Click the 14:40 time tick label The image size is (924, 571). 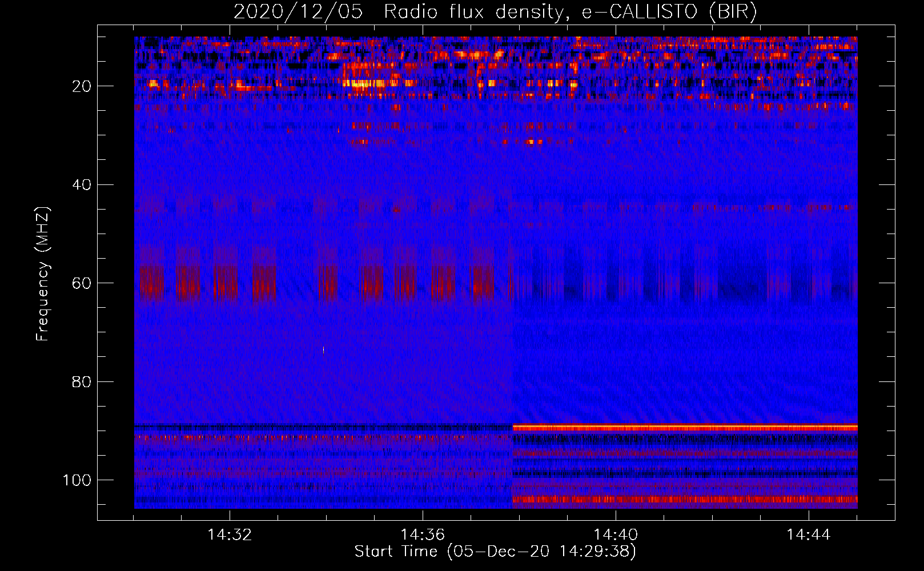click(x=616, y=535)
